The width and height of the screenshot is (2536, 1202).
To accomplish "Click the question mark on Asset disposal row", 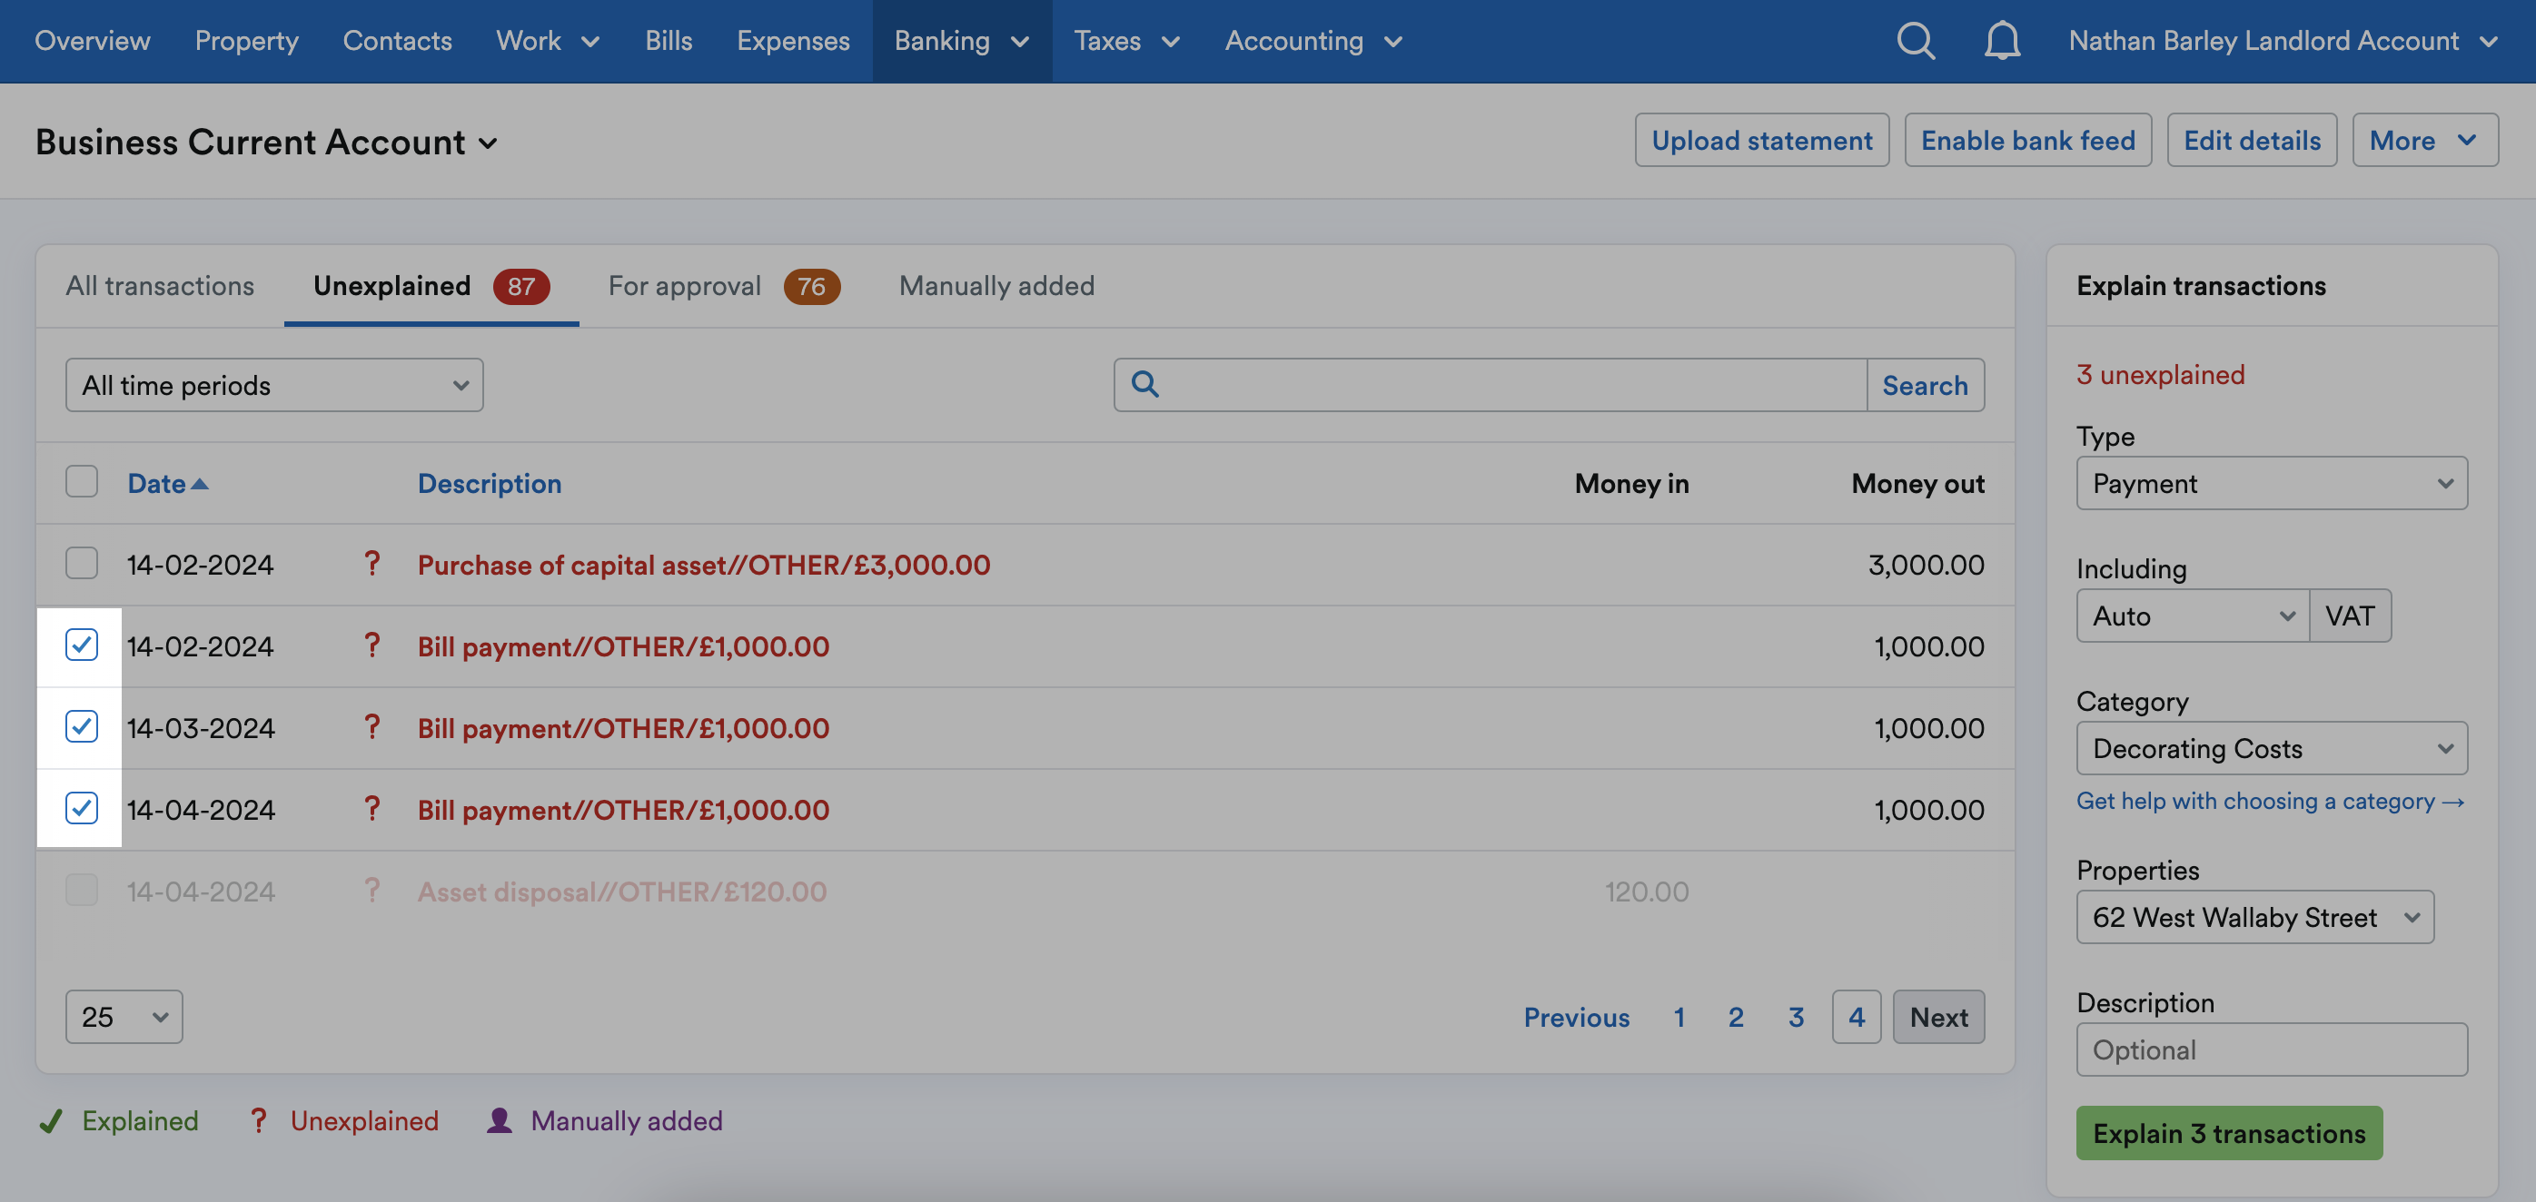I will [x=372, y=891].
